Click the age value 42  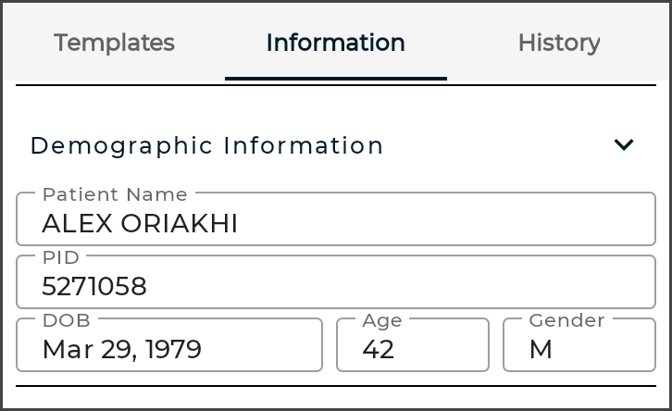click(379, 350)
